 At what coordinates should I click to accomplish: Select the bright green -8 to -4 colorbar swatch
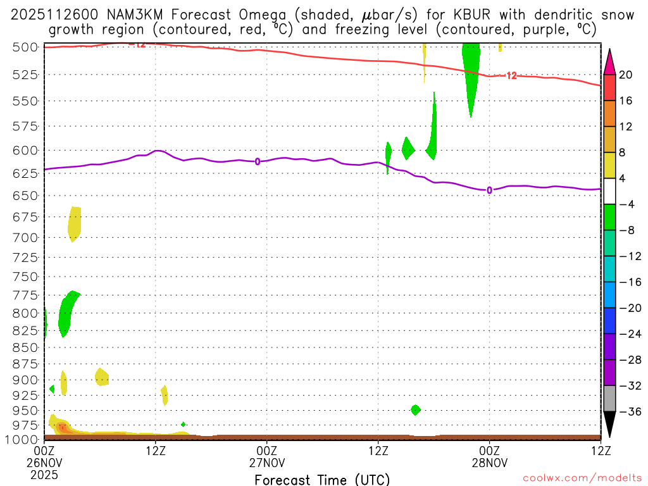pos(609,217)
